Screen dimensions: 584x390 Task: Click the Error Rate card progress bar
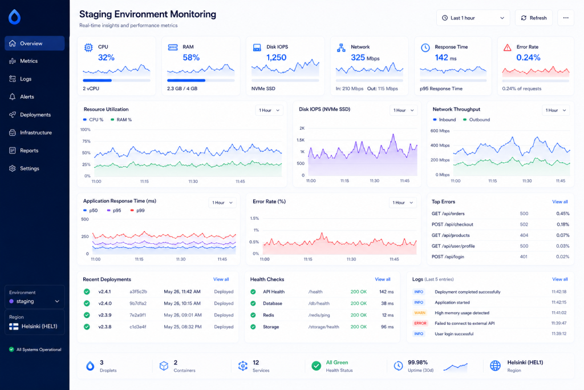point(536,81)
